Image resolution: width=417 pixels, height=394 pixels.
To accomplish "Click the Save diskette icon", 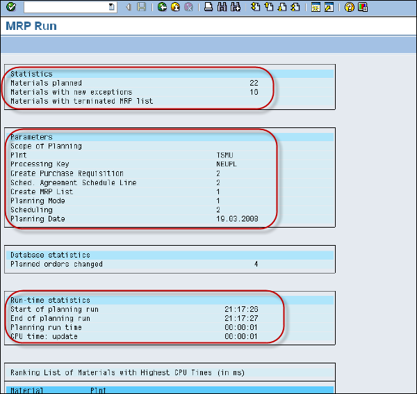I will click(x=142, y=7).
